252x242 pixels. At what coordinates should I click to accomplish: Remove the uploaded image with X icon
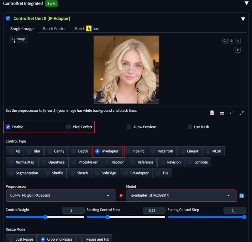pos(238,41)
